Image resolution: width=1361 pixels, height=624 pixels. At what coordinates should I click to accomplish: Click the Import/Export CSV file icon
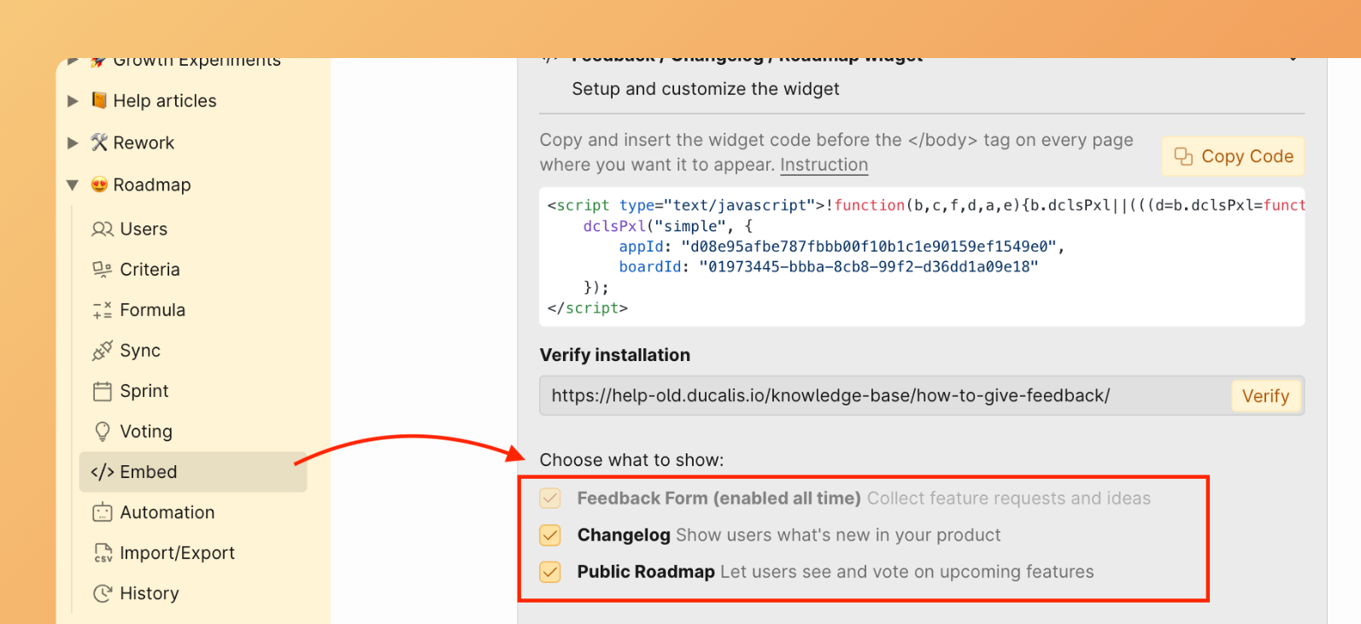[103, 553]
